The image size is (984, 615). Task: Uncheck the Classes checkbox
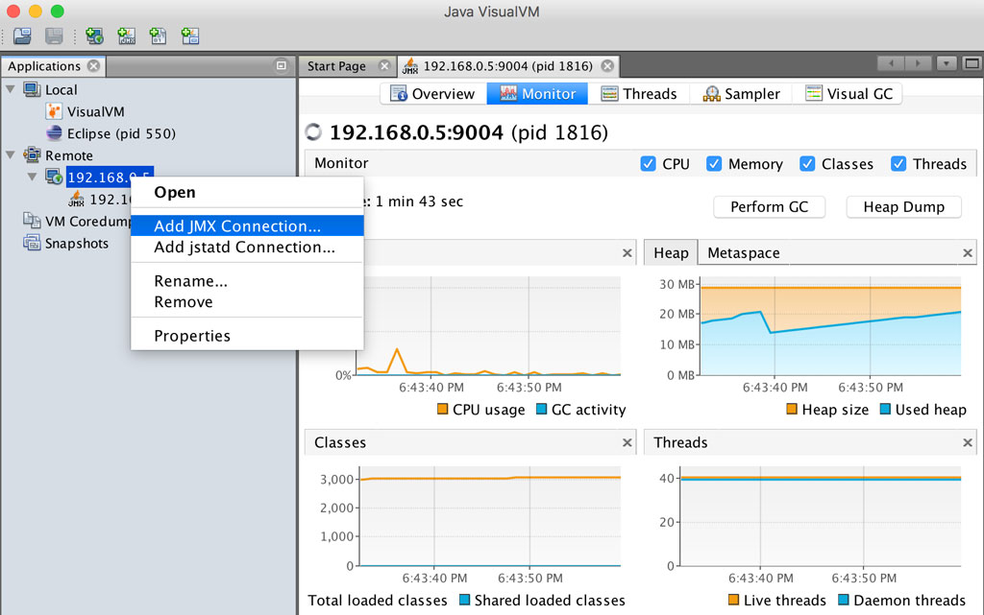tap(807, 163)
